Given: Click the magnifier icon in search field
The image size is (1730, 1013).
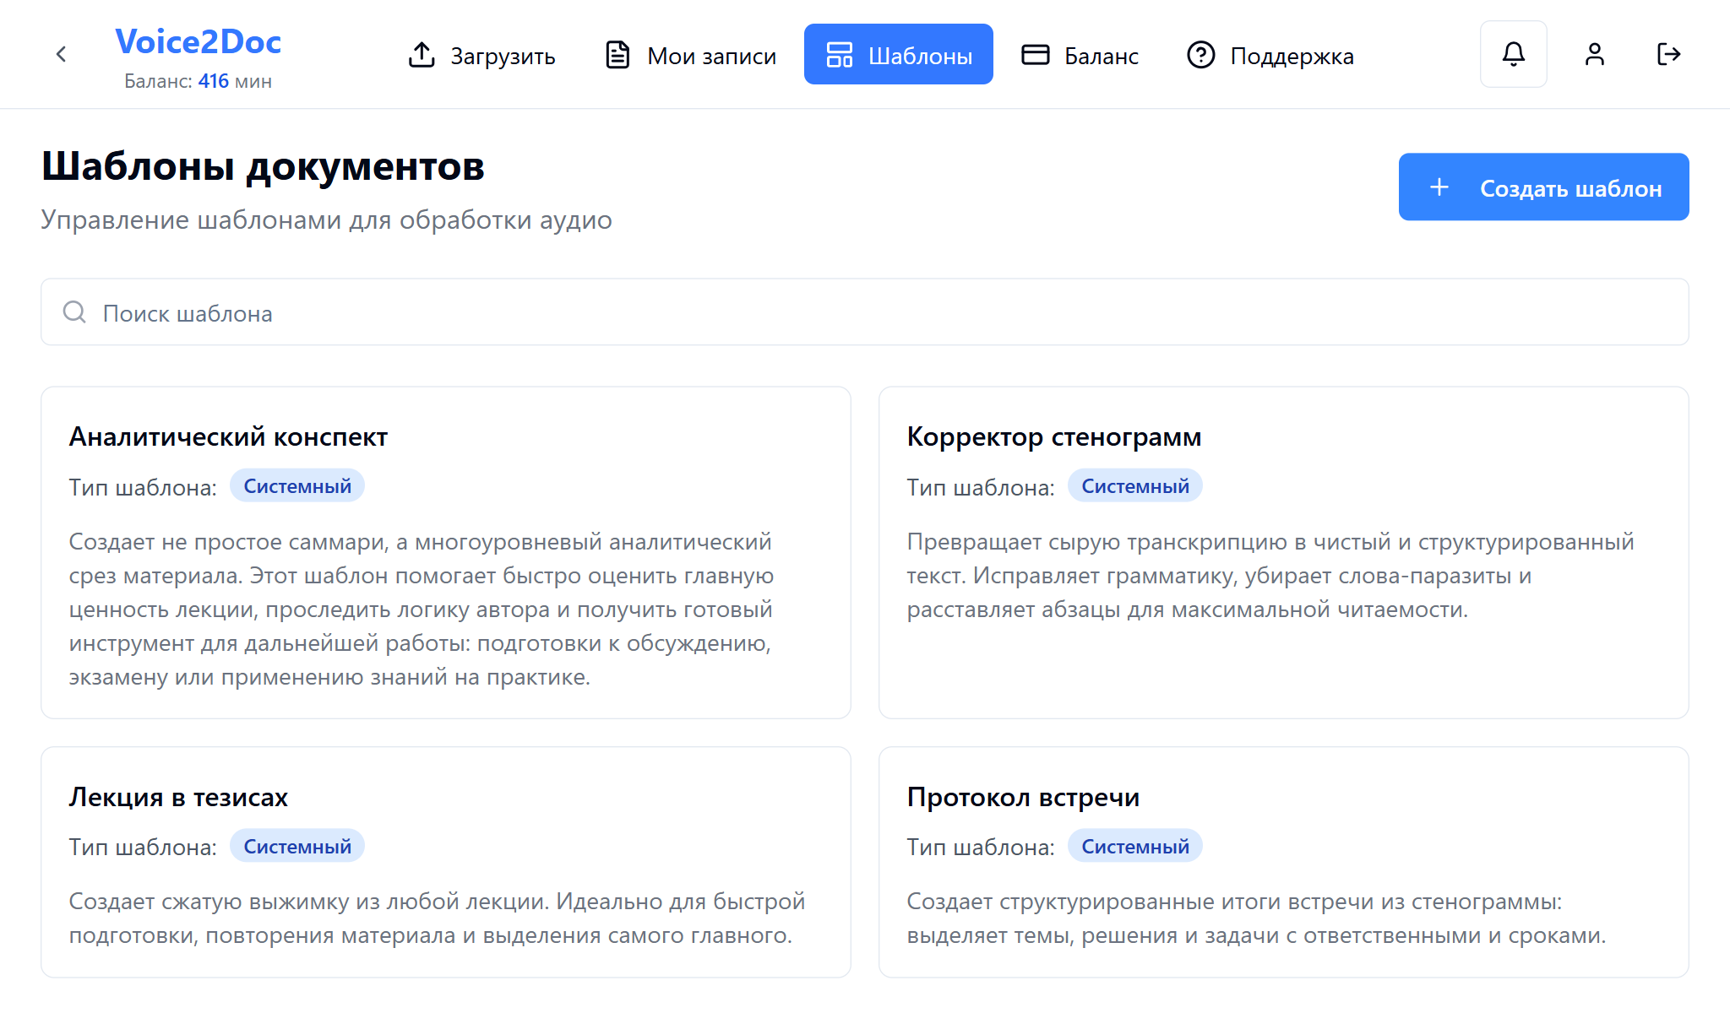Looking at the screenshot, I should coord(74,312).
